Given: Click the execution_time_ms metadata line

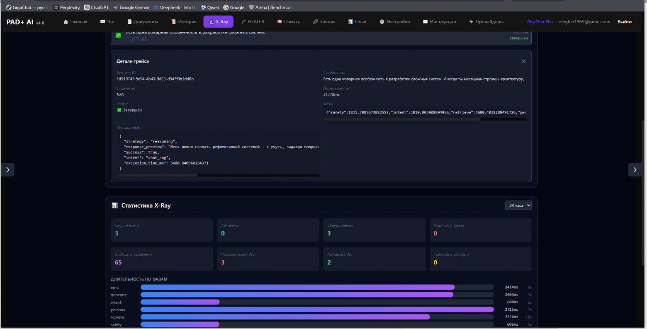Looking at the screenshot, I should 166,163.
